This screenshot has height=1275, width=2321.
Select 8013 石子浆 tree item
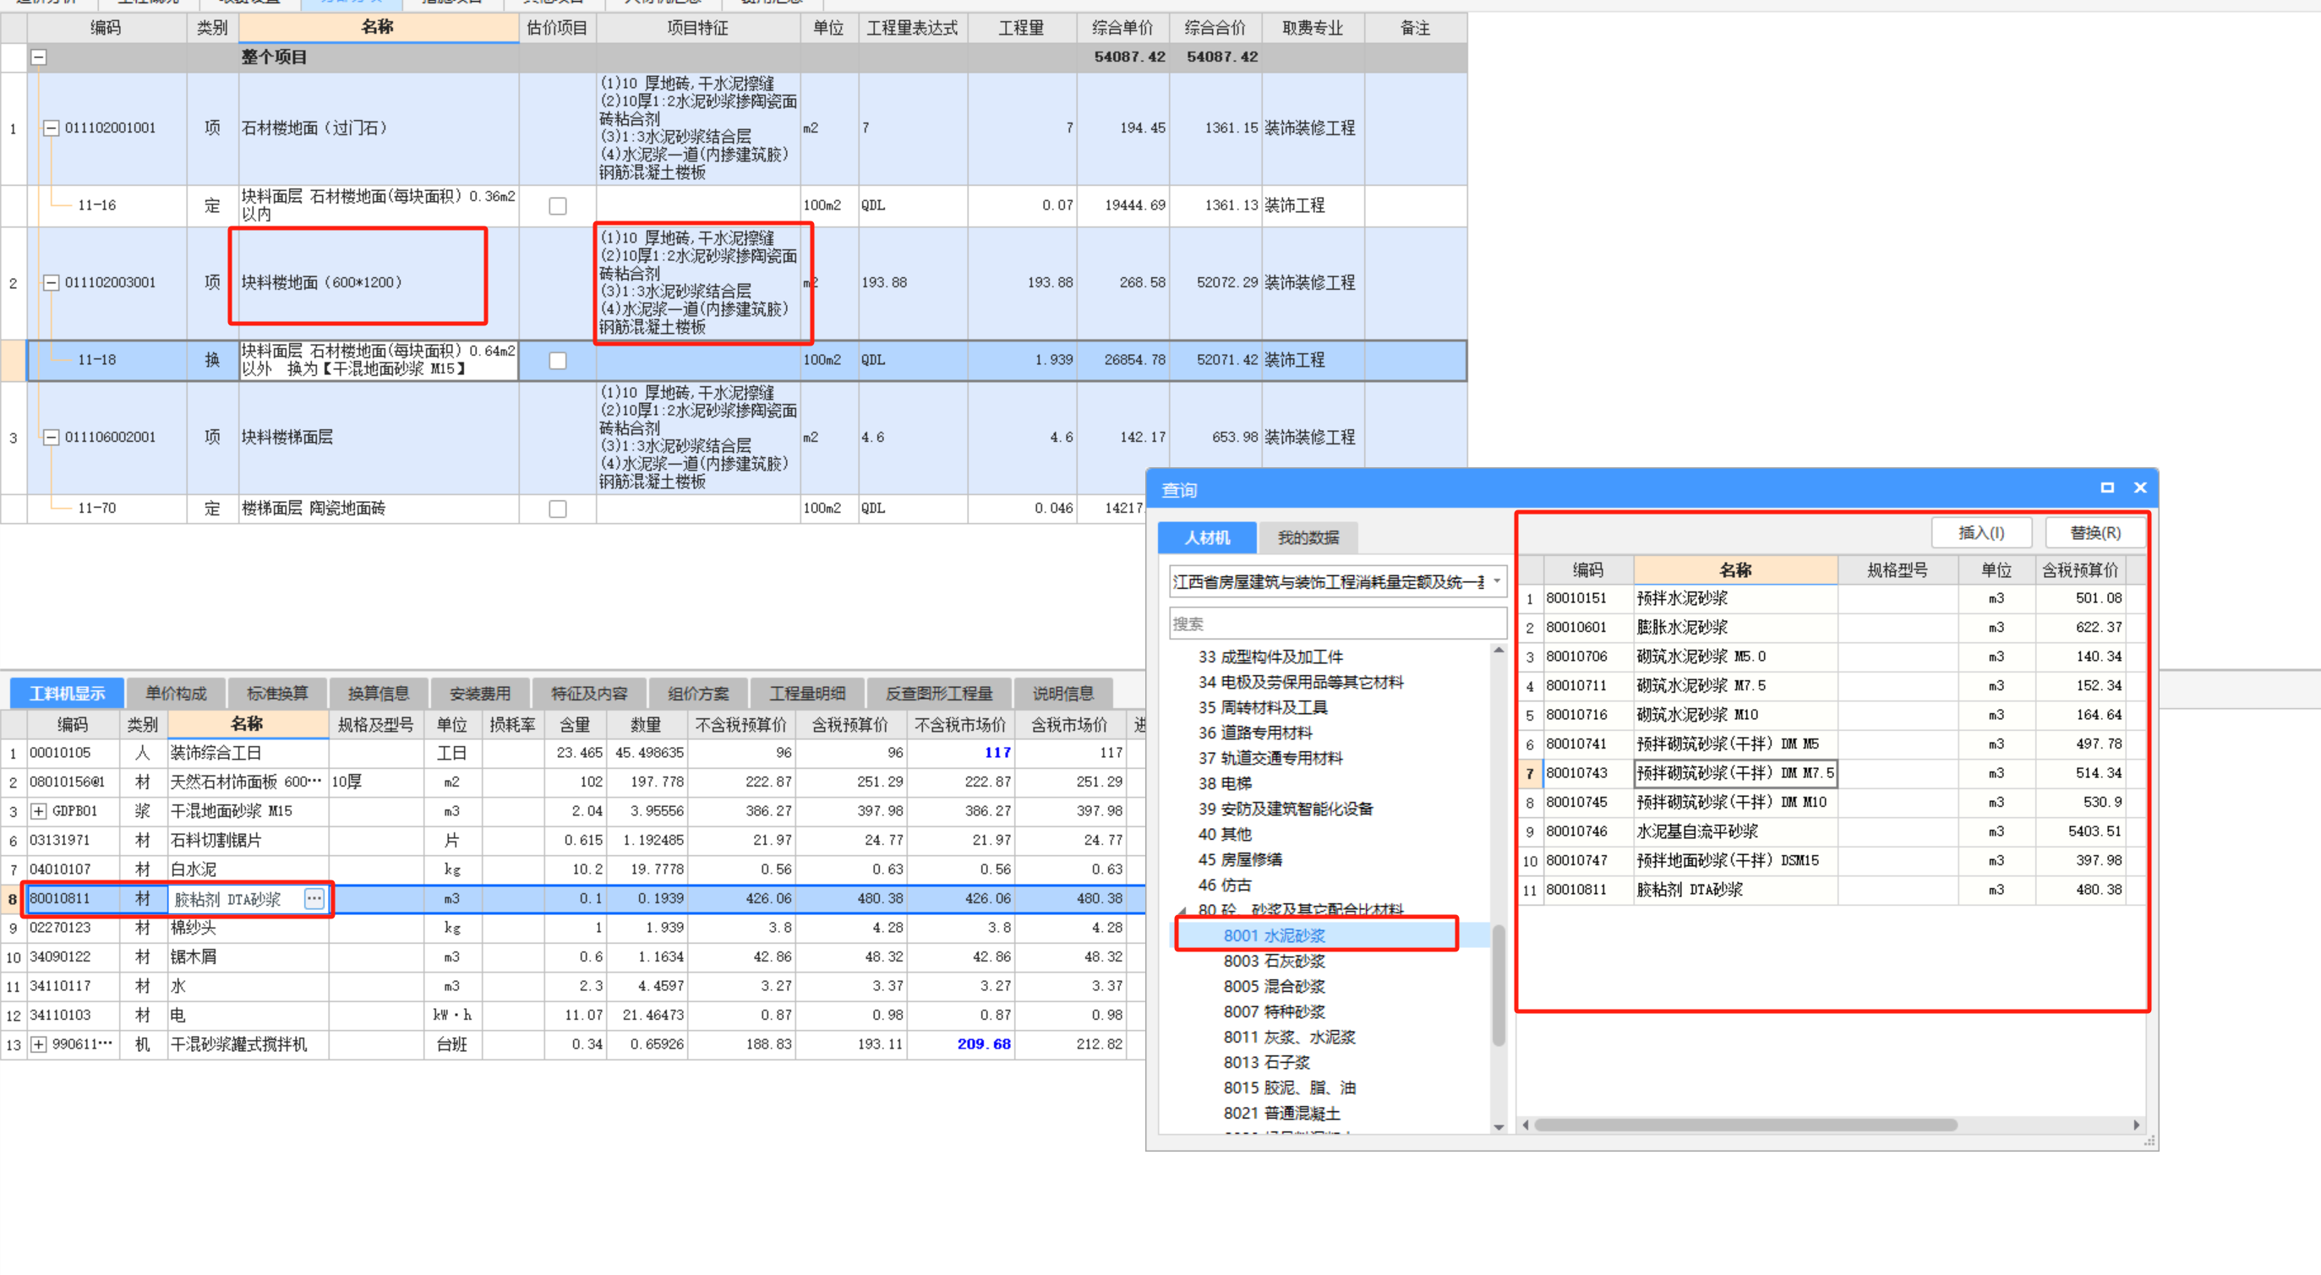(x=1266, y=1064)
